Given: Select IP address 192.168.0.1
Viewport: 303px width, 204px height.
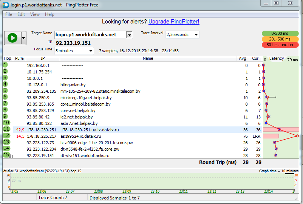Looking at the screenshot, I should (38, 65).
